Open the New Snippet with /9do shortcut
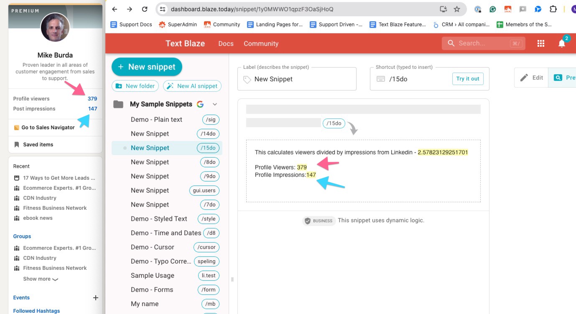This screenshot has height=314, width=576. coord(167,176)
